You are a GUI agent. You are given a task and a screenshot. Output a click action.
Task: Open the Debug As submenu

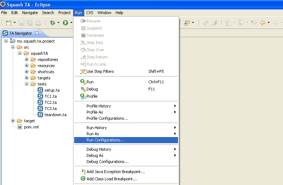tap(126, 155)
